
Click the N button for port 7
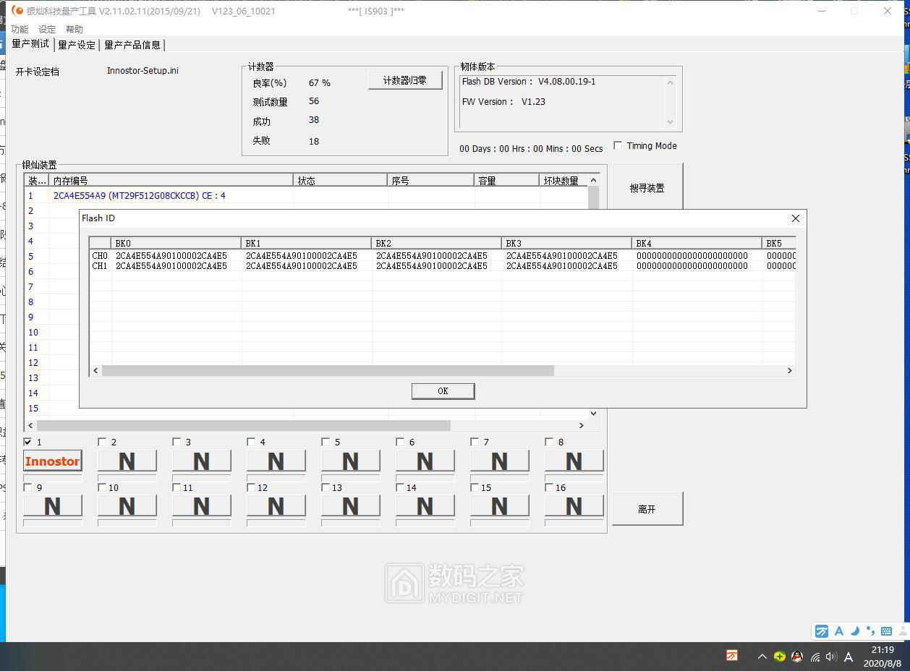499,461
